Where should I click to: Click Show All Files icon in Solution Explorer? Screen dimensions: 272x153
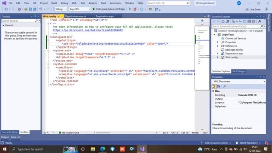tap(254, 22)
